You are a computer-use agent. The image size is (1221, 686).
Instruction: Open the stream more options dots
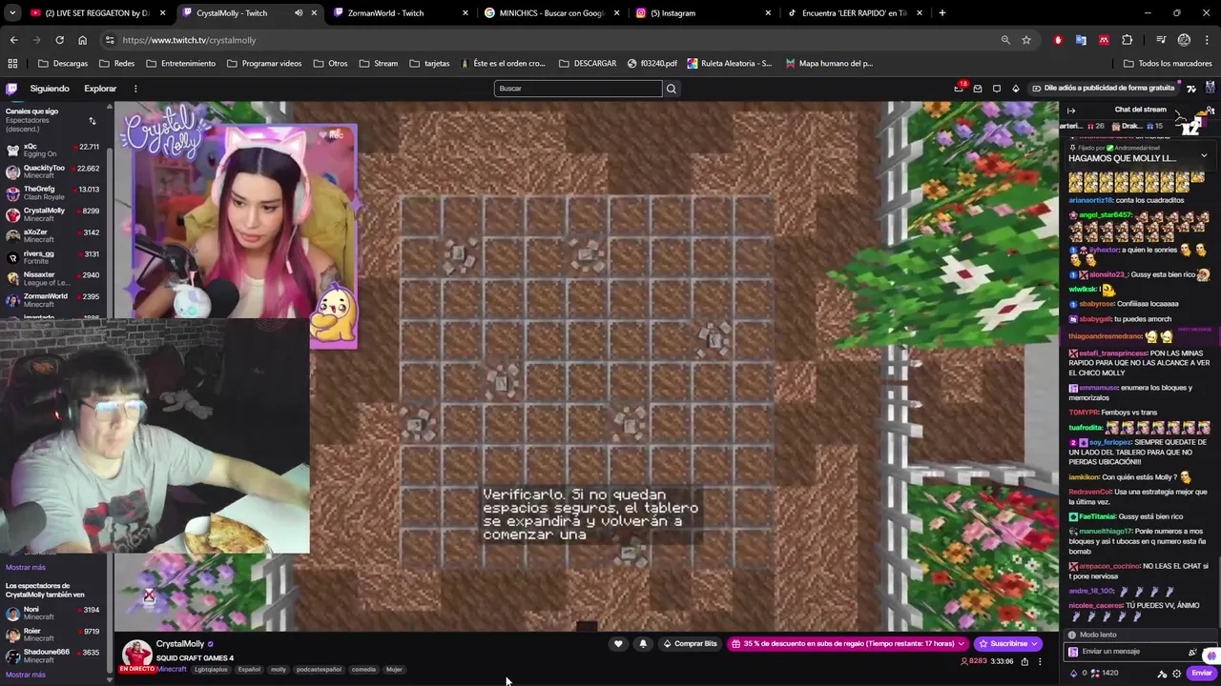1040,661
